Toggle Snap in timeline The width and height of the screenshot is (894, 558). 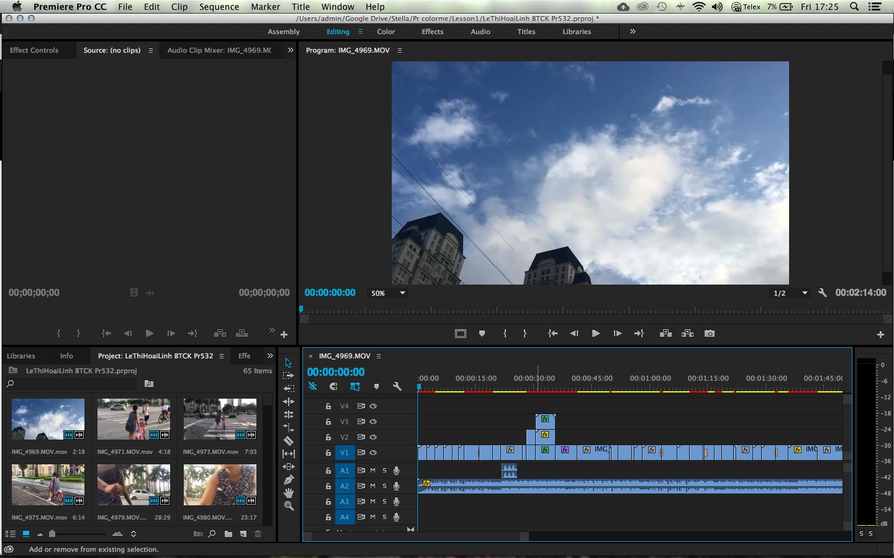[333, 386]
